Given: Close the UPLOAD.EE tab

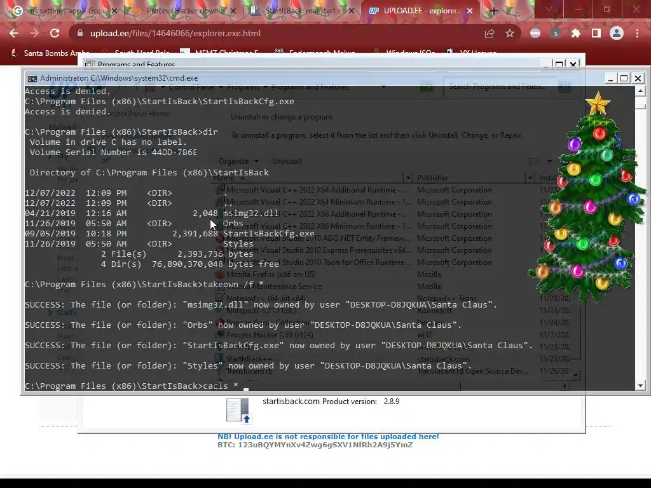Looking at the screenshot, I should pyautogui.click(x=470, y=11).
